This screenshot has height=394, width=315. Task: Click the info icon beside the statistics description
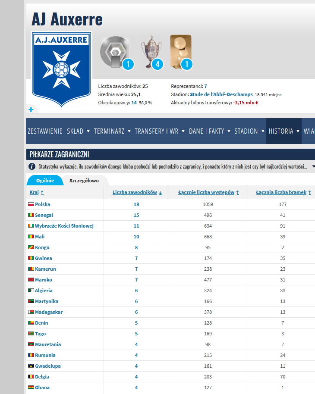click(x=32, y=166)
